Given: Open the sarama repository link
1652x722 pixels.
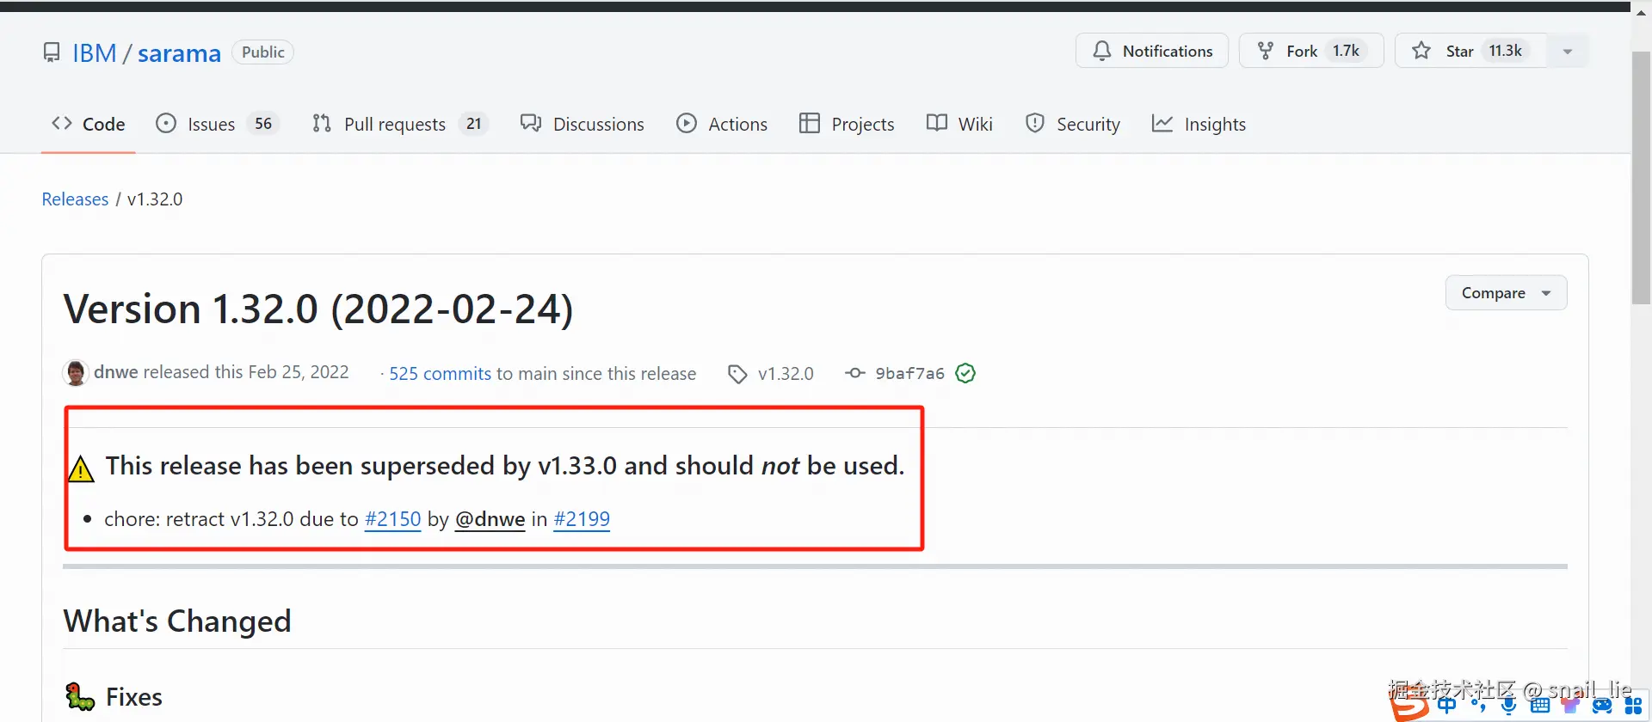Looking at the screenshot, I should click(x=179, y=52).
